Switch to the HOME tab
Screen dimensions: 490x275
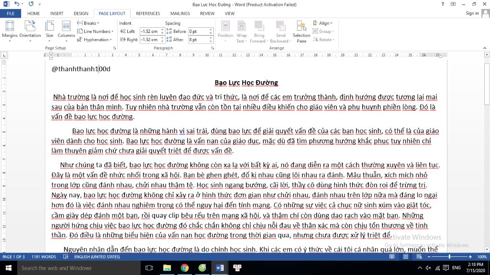pyautogui.click(x=33, y=13)
